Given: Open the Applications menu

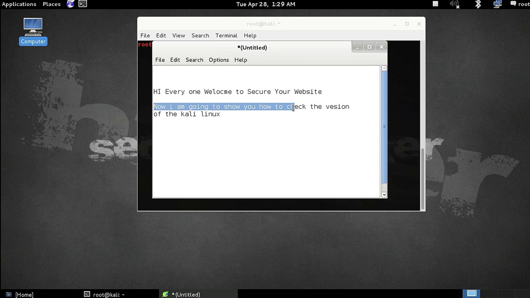Looking at the screenshot, I should tap(19, 4).
